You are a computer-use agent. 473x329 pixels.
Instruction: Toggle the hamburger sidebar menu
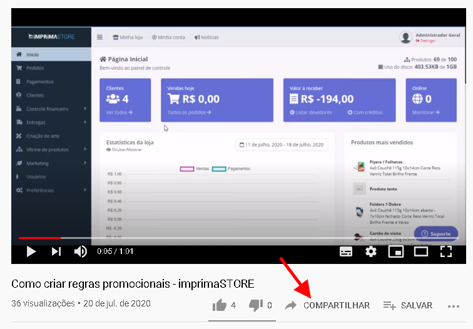pyautogui.click(x=100, y=37)
